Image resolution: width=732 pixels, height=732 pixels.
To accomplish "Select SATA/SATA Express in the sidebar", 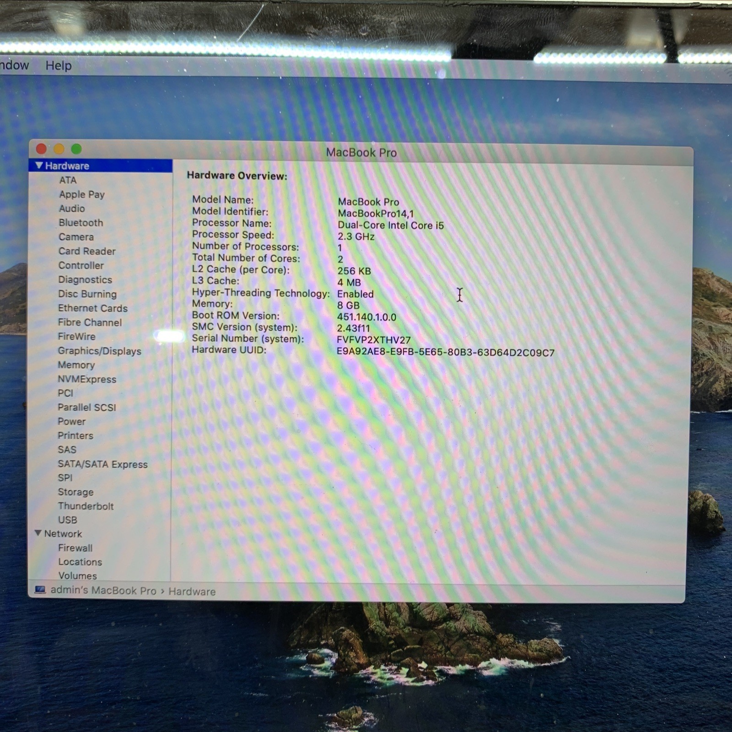I will [x=103, y=464].
